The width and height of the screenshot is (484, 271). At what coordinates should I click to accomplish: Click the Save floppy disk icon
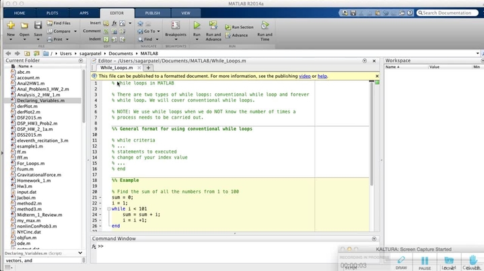pos(38,25)
